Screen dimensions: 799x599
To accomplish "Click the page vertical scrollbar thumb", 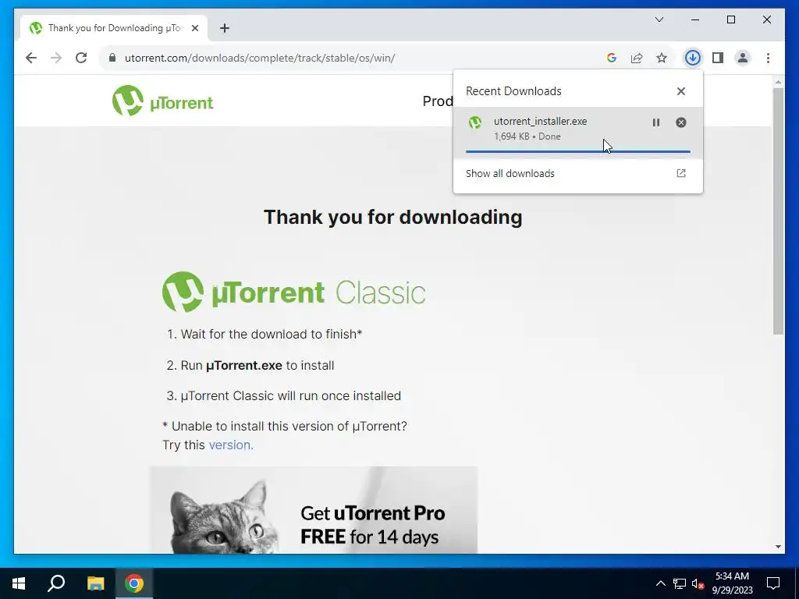I will point(778,211).
